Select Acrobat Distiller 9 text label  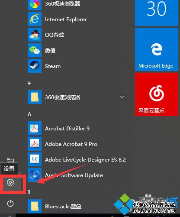67,129
